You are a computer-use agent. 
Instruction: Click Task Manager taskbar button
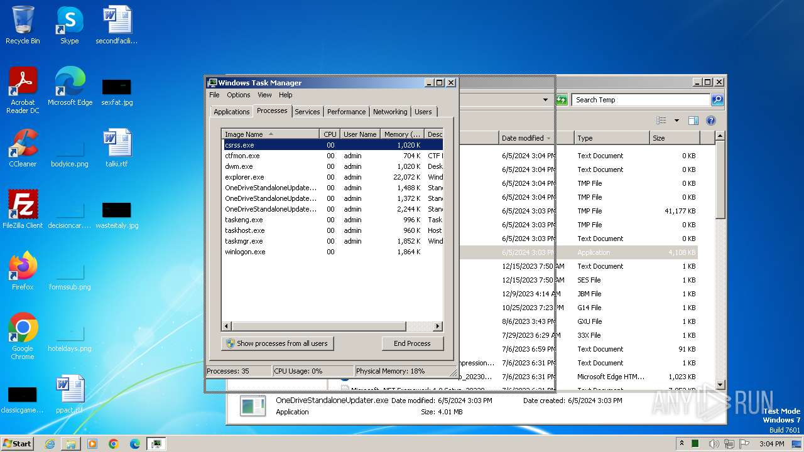[156, 444]
